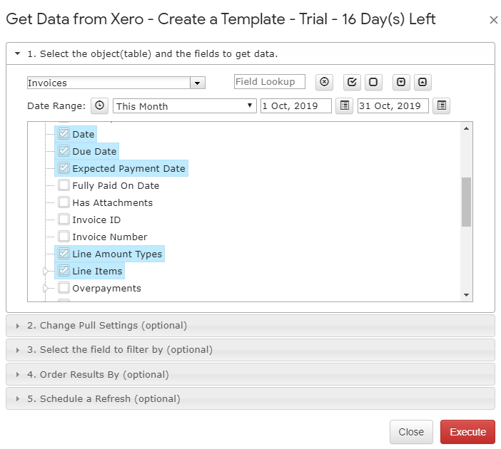Viewport: 501px width, 449px height.
Task: Click the collapse-all (up arrow) icon
Action: point(423,82)
